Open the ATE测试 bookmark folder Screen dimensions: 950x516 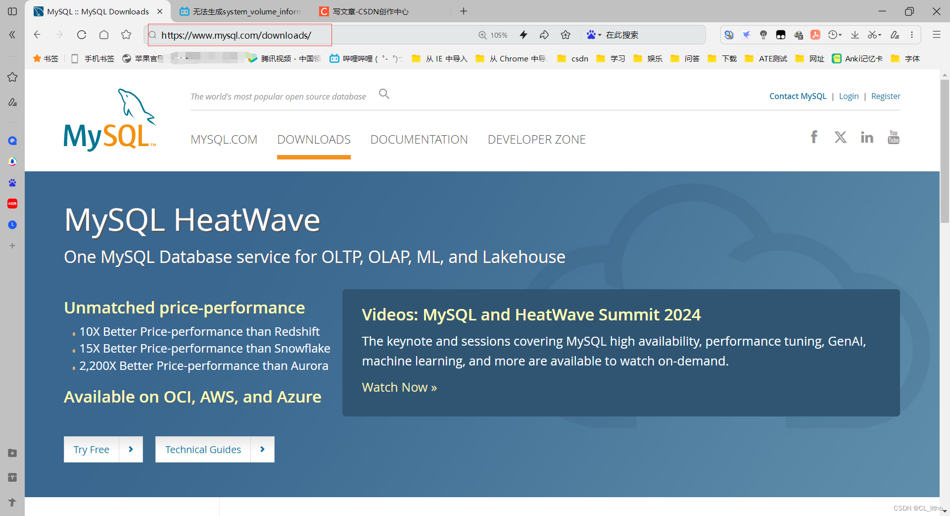point(766,58)
